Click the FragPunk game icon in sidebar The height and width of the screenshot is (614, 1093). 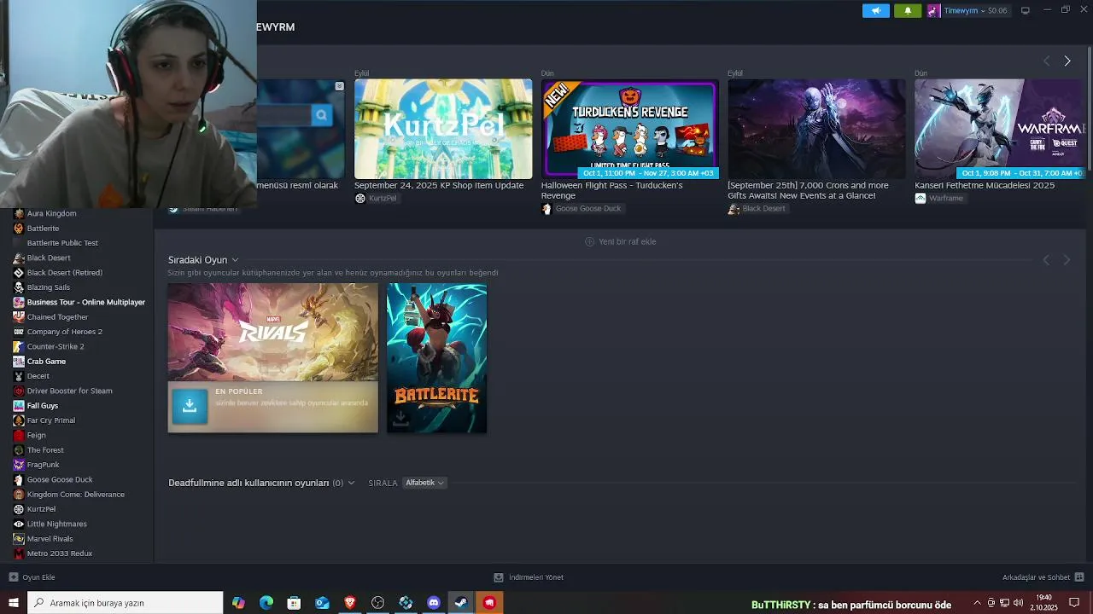click(19, 465)
